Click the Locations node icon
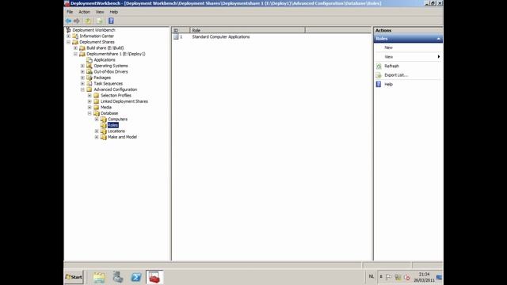The image size is (507, 285). tap(104, 131)
